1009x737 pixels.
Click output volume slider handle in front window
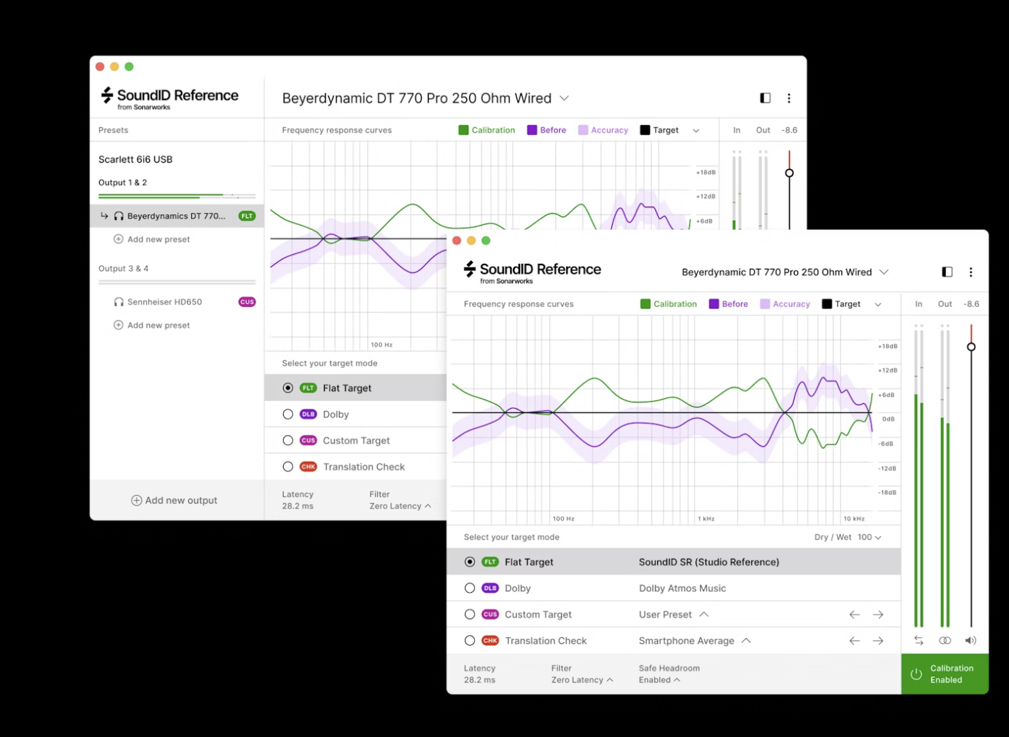tap(971, 347)
